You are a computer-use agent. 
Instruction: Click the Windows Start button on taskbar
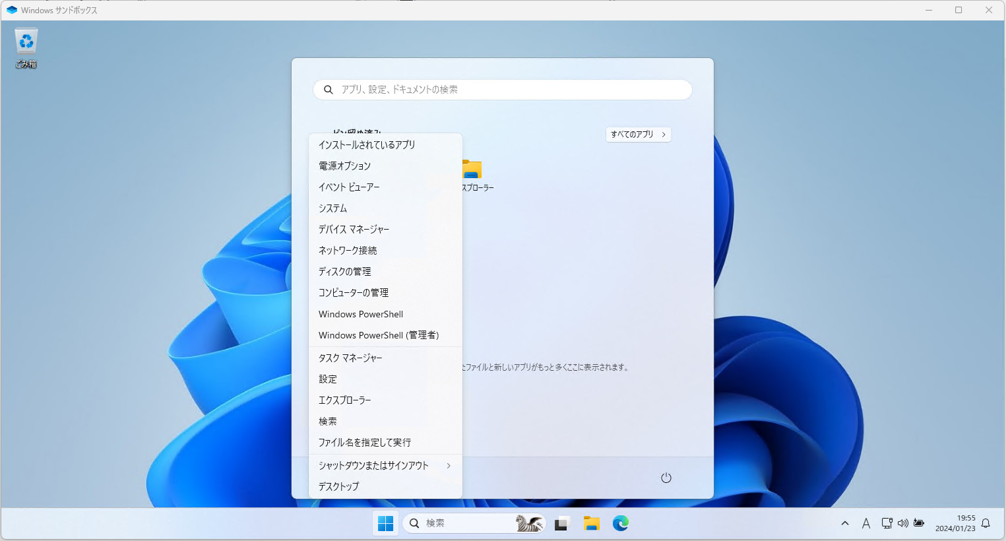click(x=386, y=523)
